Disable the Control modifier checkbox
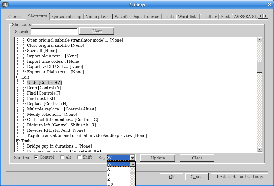 pos(36,157)
